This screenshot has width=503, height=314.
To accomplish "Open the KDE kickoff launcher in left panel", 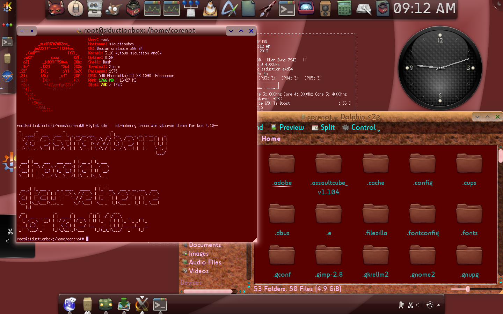I will pos(7,7).
